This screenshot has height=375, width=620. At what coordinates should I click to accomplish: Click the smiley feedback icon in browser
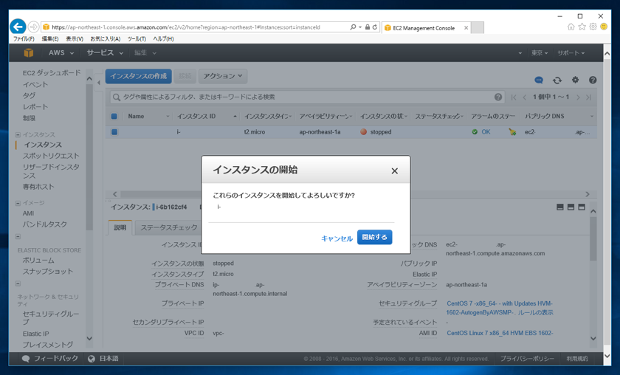[x=604, y=27]
